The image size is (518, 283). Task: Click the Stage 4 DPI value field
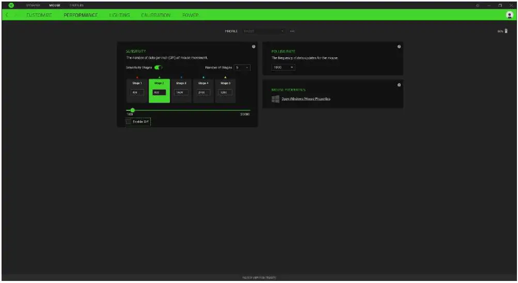(x=203, y=92)
